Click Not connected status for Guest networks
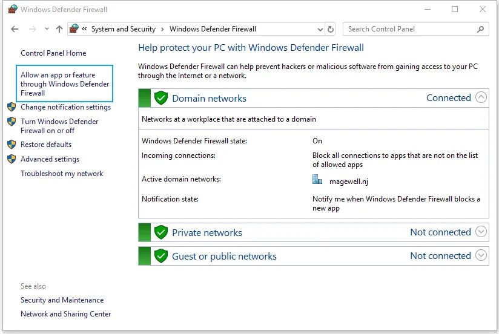 tap(440, 256)
